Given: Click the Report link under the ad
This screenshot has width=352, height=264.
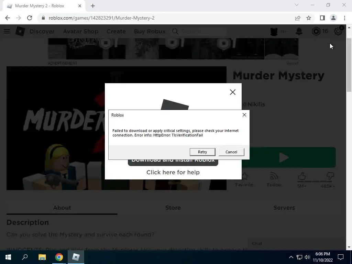Looking at the screenshot, I should pyautogui.click(x=292, y=63).
